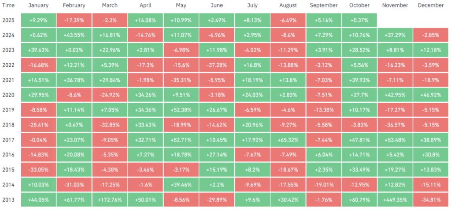451x210 pixels.
Task: Click the +46.92% December 2020 cell
Action: [431, 95]
